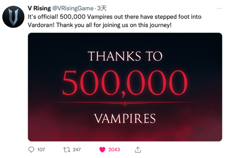Viewport: 236px width, 158px height.
Task: Click the "Vardoran! Thank you all" text line
Action: click(100, 25)
